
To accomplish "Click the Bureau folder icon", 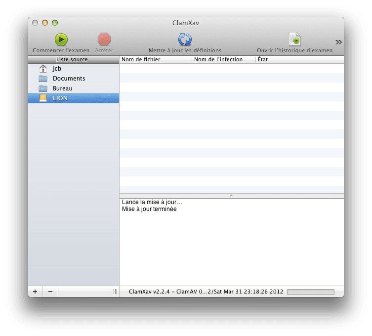I will click(43, 88).
